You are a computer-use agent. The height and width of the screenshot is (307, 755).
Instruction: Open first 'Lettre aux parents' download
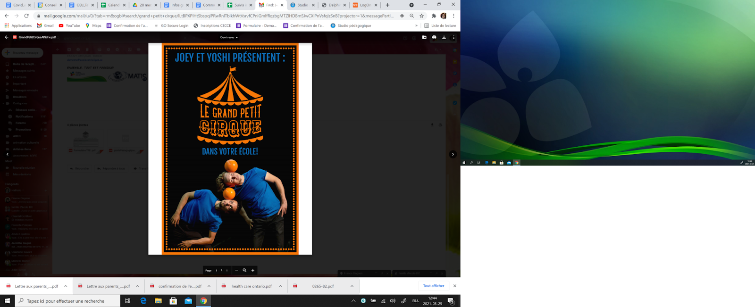coord(32,286)
